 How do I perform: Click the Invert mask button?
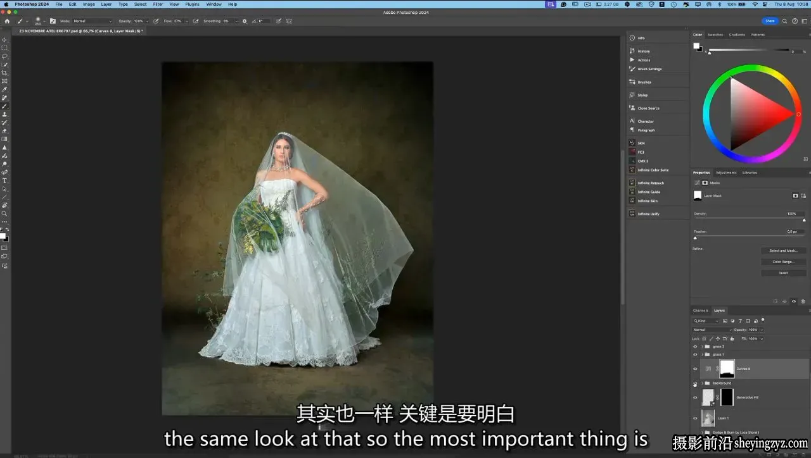point(783,273)
